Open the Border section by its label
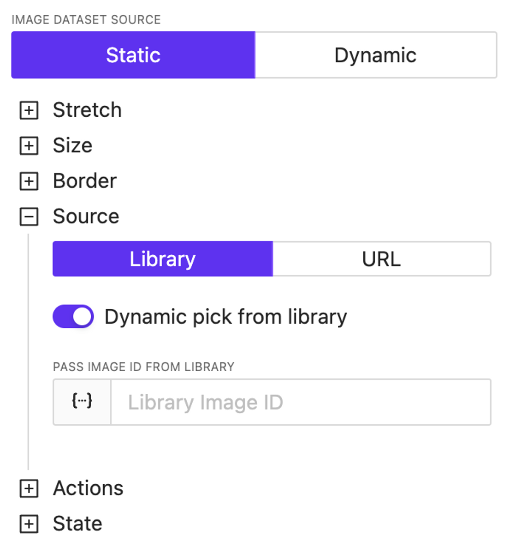Viewport: 509px width, 554px height. (85, 181)
